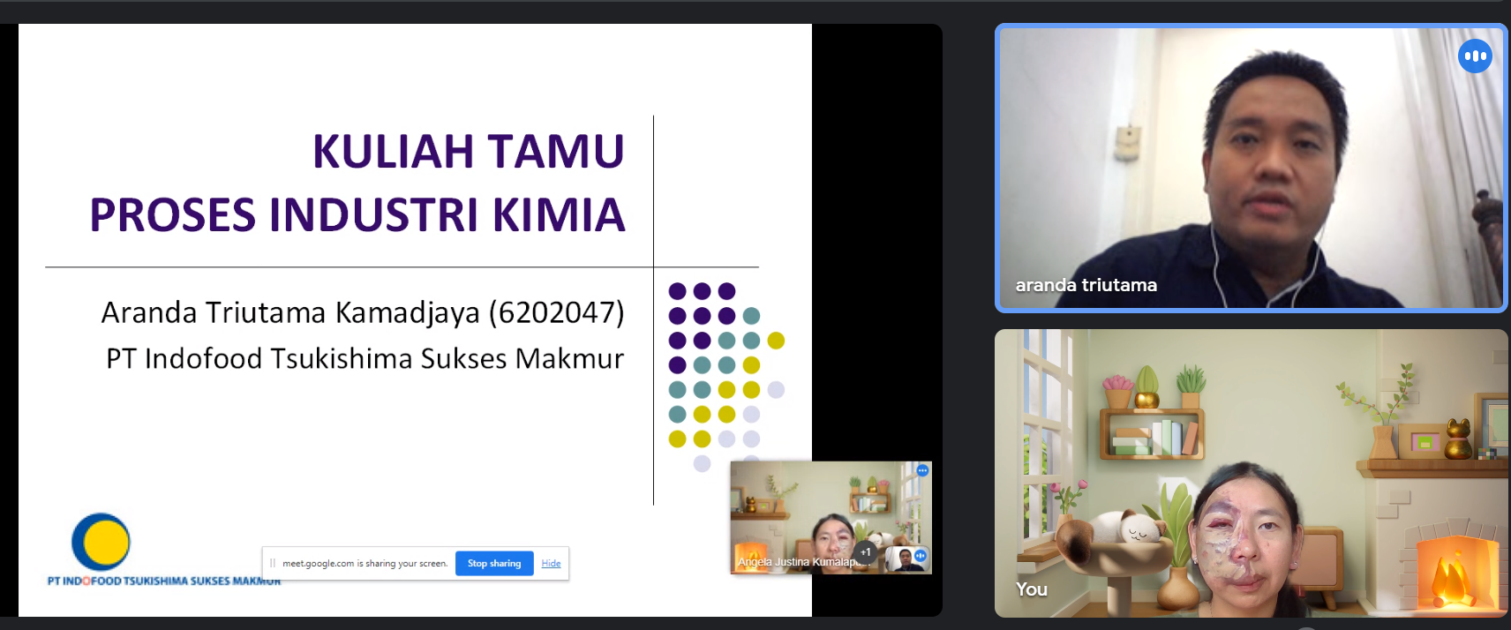The width and height of the screenshot is (1511, 630).
Task: Grab the sharing bar drag handle
Action: point(273,563)
